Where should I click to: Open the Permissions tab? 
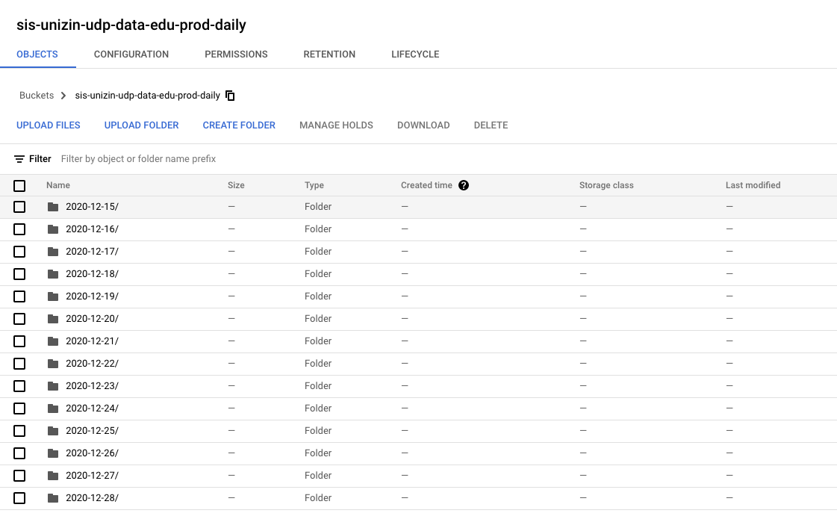pos(236,55)
